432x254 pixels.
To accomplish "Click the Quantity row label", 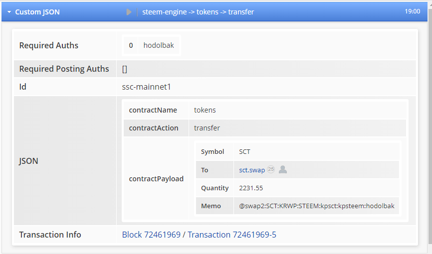I will (215, 188).
